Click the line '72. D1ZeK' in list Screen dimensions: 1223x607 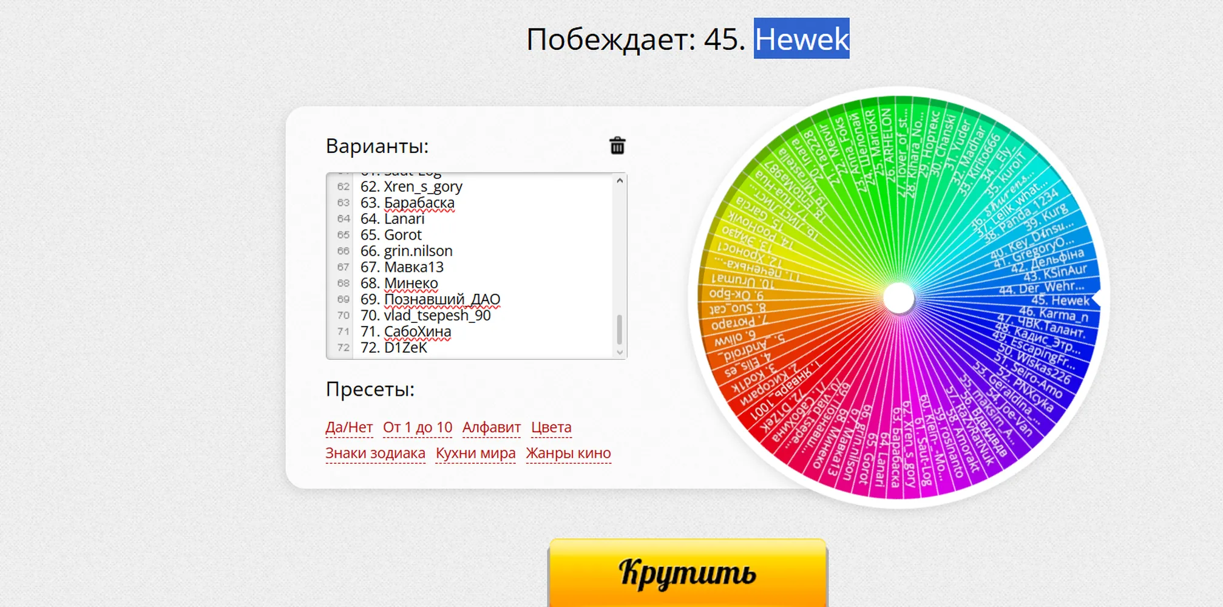click(x=394, y=347)
